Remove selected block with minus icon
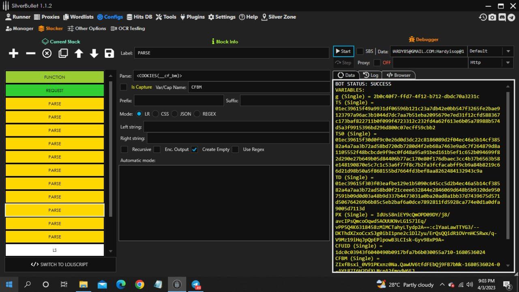The height and width of the screenshot is (292, 519). tap(31, 53)
